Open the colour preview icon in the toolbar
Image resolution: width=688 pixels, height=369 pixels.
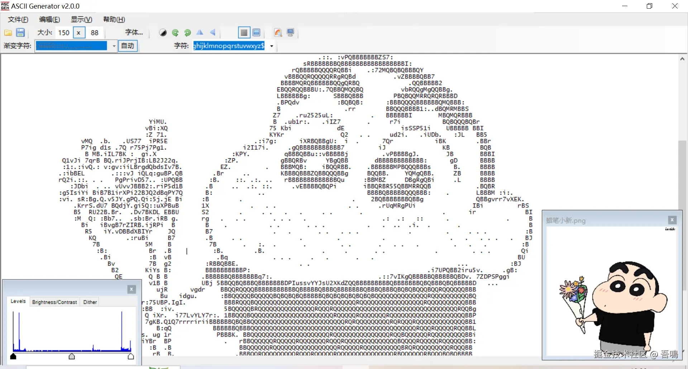point(278,33)
